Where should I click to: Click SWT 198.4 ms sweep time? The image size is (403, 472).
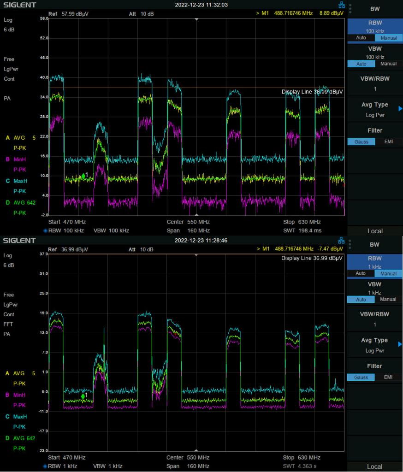[x=302, y=231]
